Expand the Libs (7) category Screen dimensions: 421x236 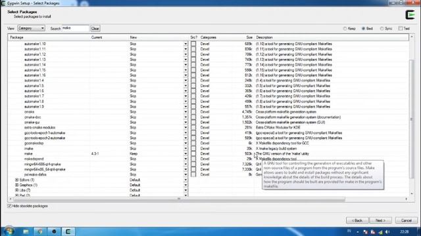16,190
